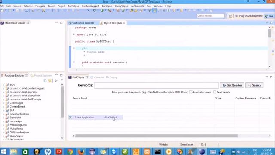Screen dimensions: 275x155
Task: Open TeamViewer from the taskbar
Action: pyautogui.click(x=113, y=152)
